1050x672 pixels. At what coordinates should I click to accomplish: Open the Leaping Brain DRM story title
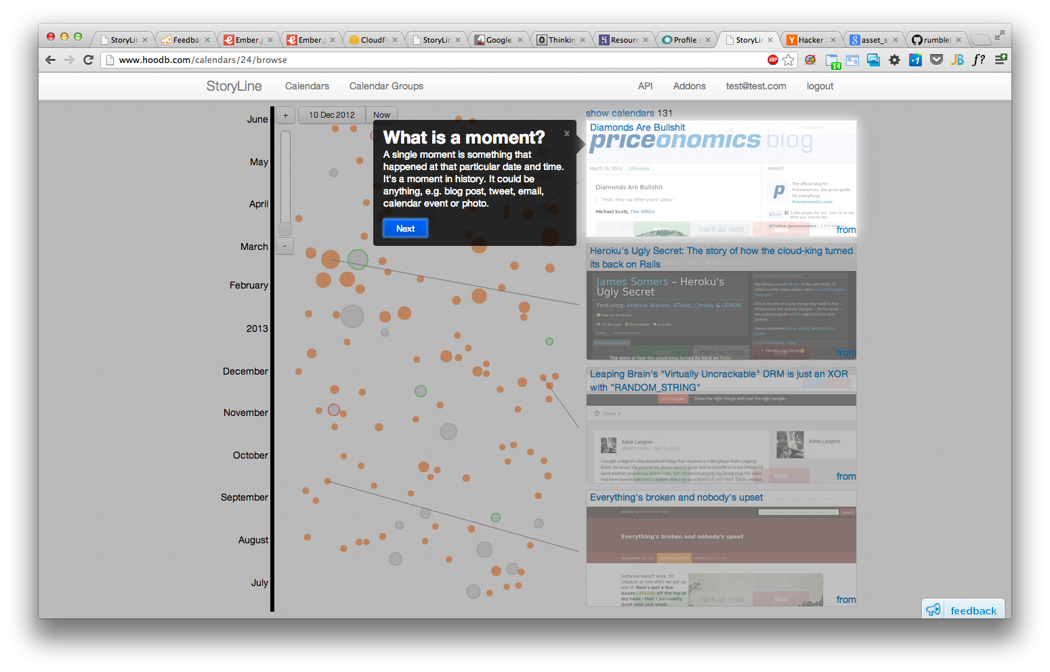click(719, 381)
